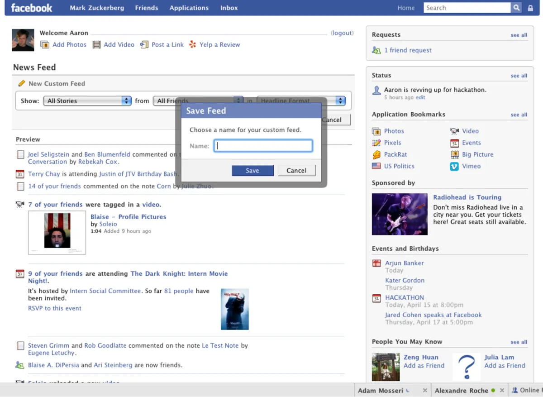Click Save in the Save Feed dialog
This screenshot has width=543, height=397.
coord(252,171)
